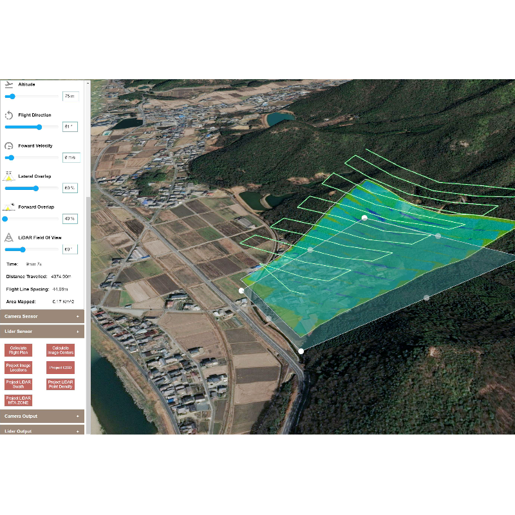Click a white waypoint marker on the map
515x515 pixels.
click(x=364, y=218)
